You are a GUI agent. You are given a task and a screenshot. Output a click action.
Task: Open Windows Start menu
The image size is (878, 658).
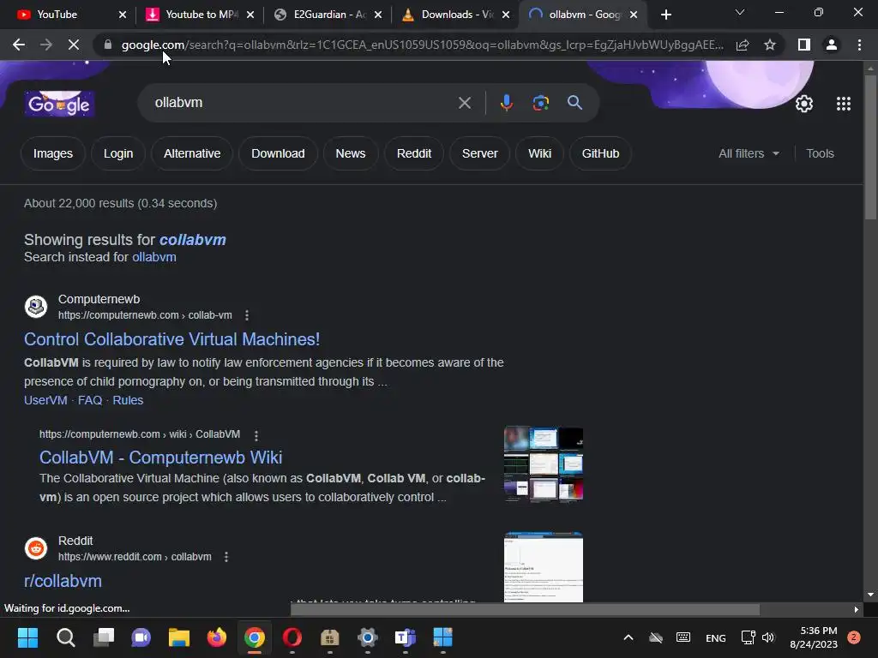[x=27, y=637]
